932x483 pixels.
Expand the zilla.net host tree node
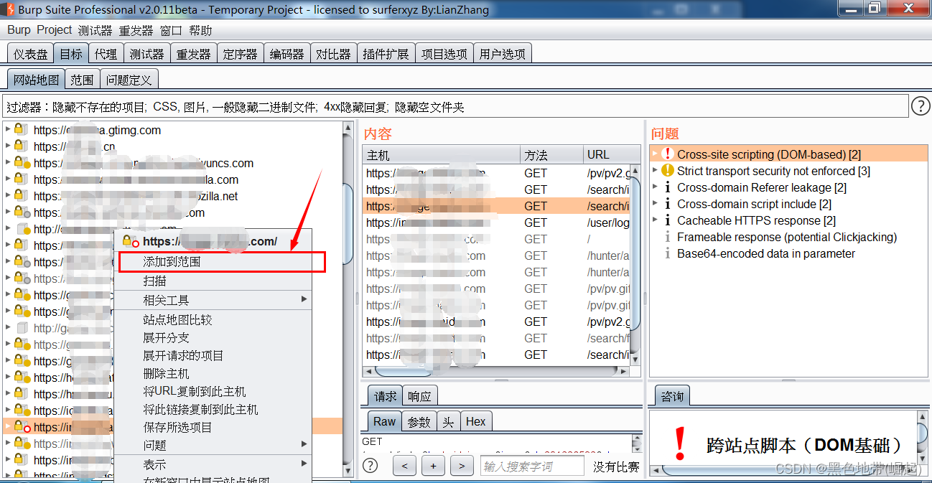pos(7,196)
